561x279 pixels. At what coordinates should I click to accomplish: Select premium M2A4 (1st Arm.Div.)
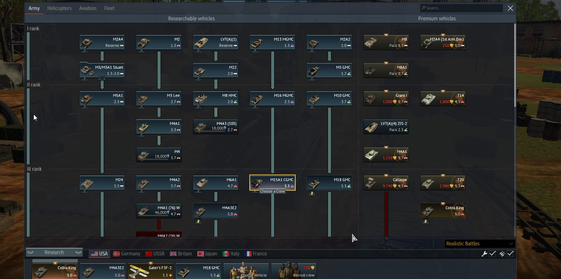pos(443,43)
